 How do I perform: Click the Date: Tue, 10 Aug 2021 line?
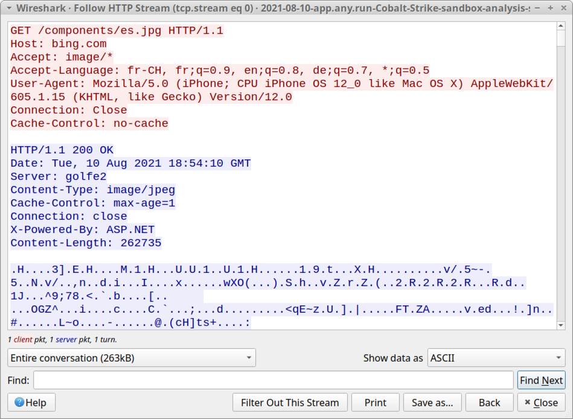click(130, 163)
